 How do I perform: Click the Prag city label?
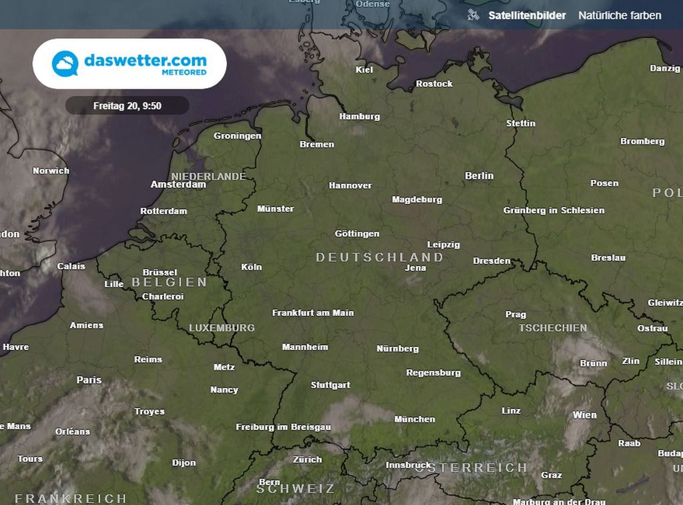pos(516,314)
